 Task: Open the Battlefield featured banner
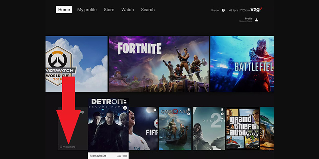click(x=242, y=64)
